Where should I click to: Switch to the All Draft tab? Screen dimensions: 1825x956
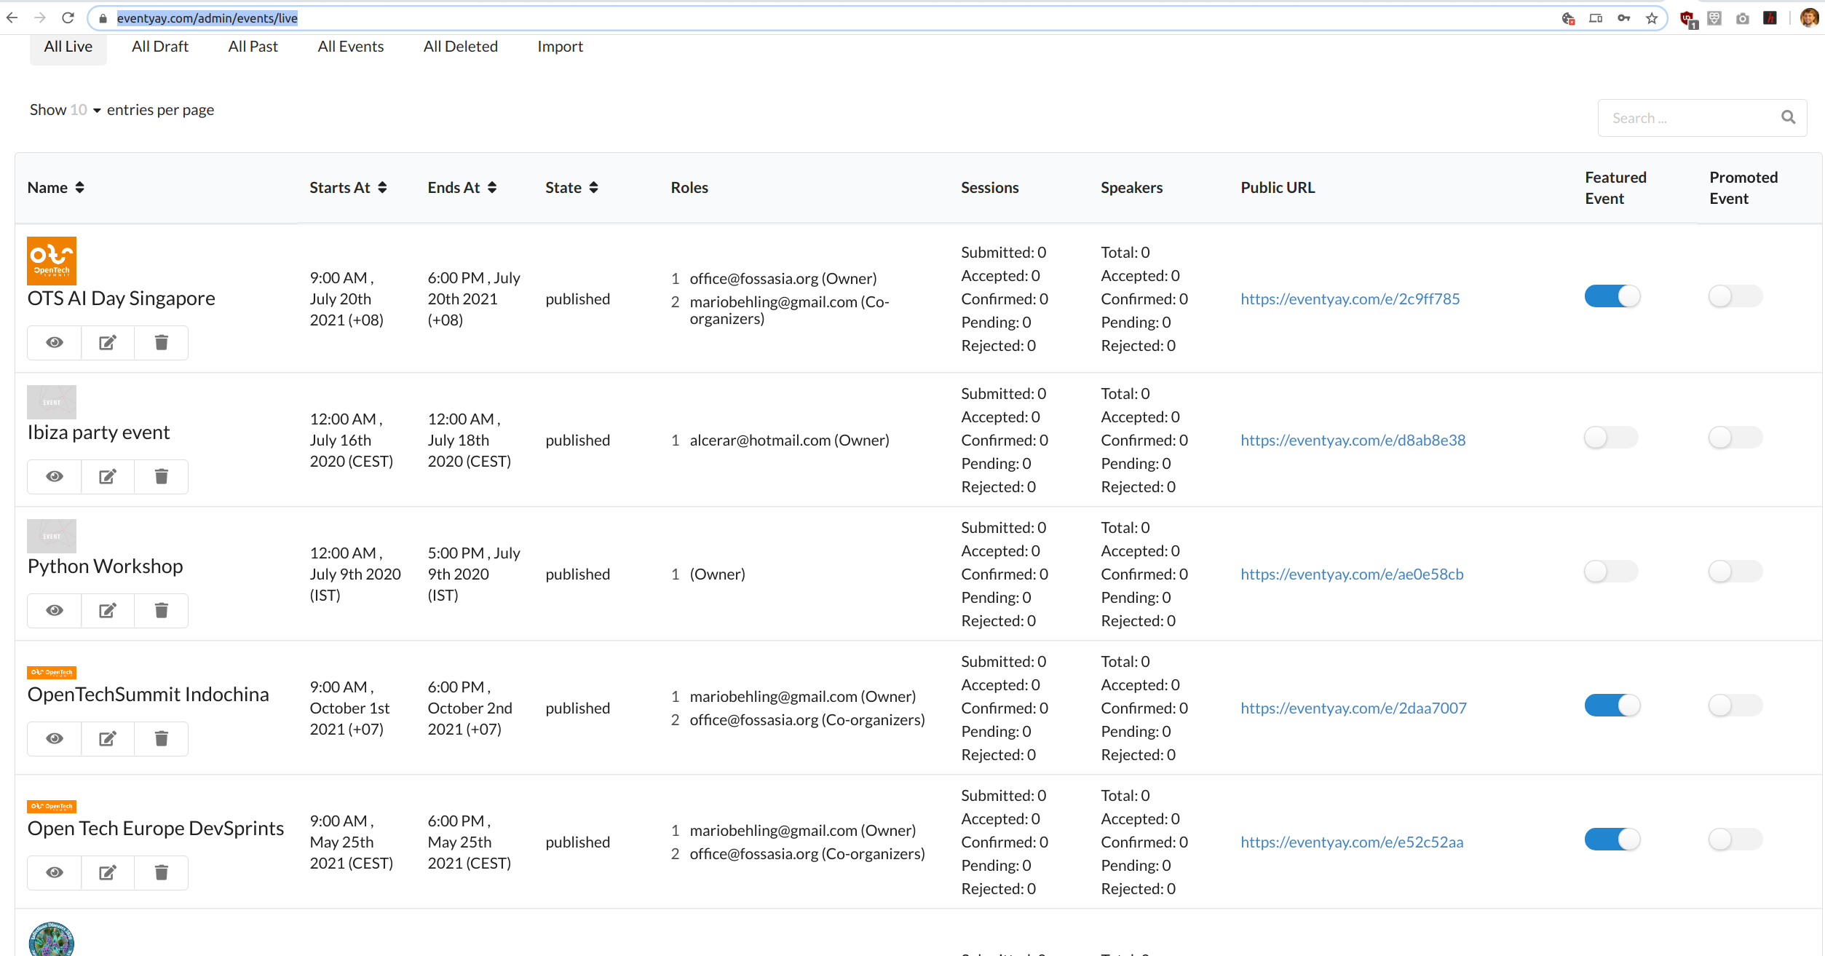point(159,47)
